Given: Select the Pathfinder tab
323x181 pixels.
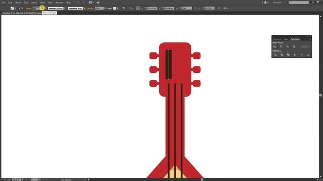Looking at the screenshot, I should [x=295, y=39].
